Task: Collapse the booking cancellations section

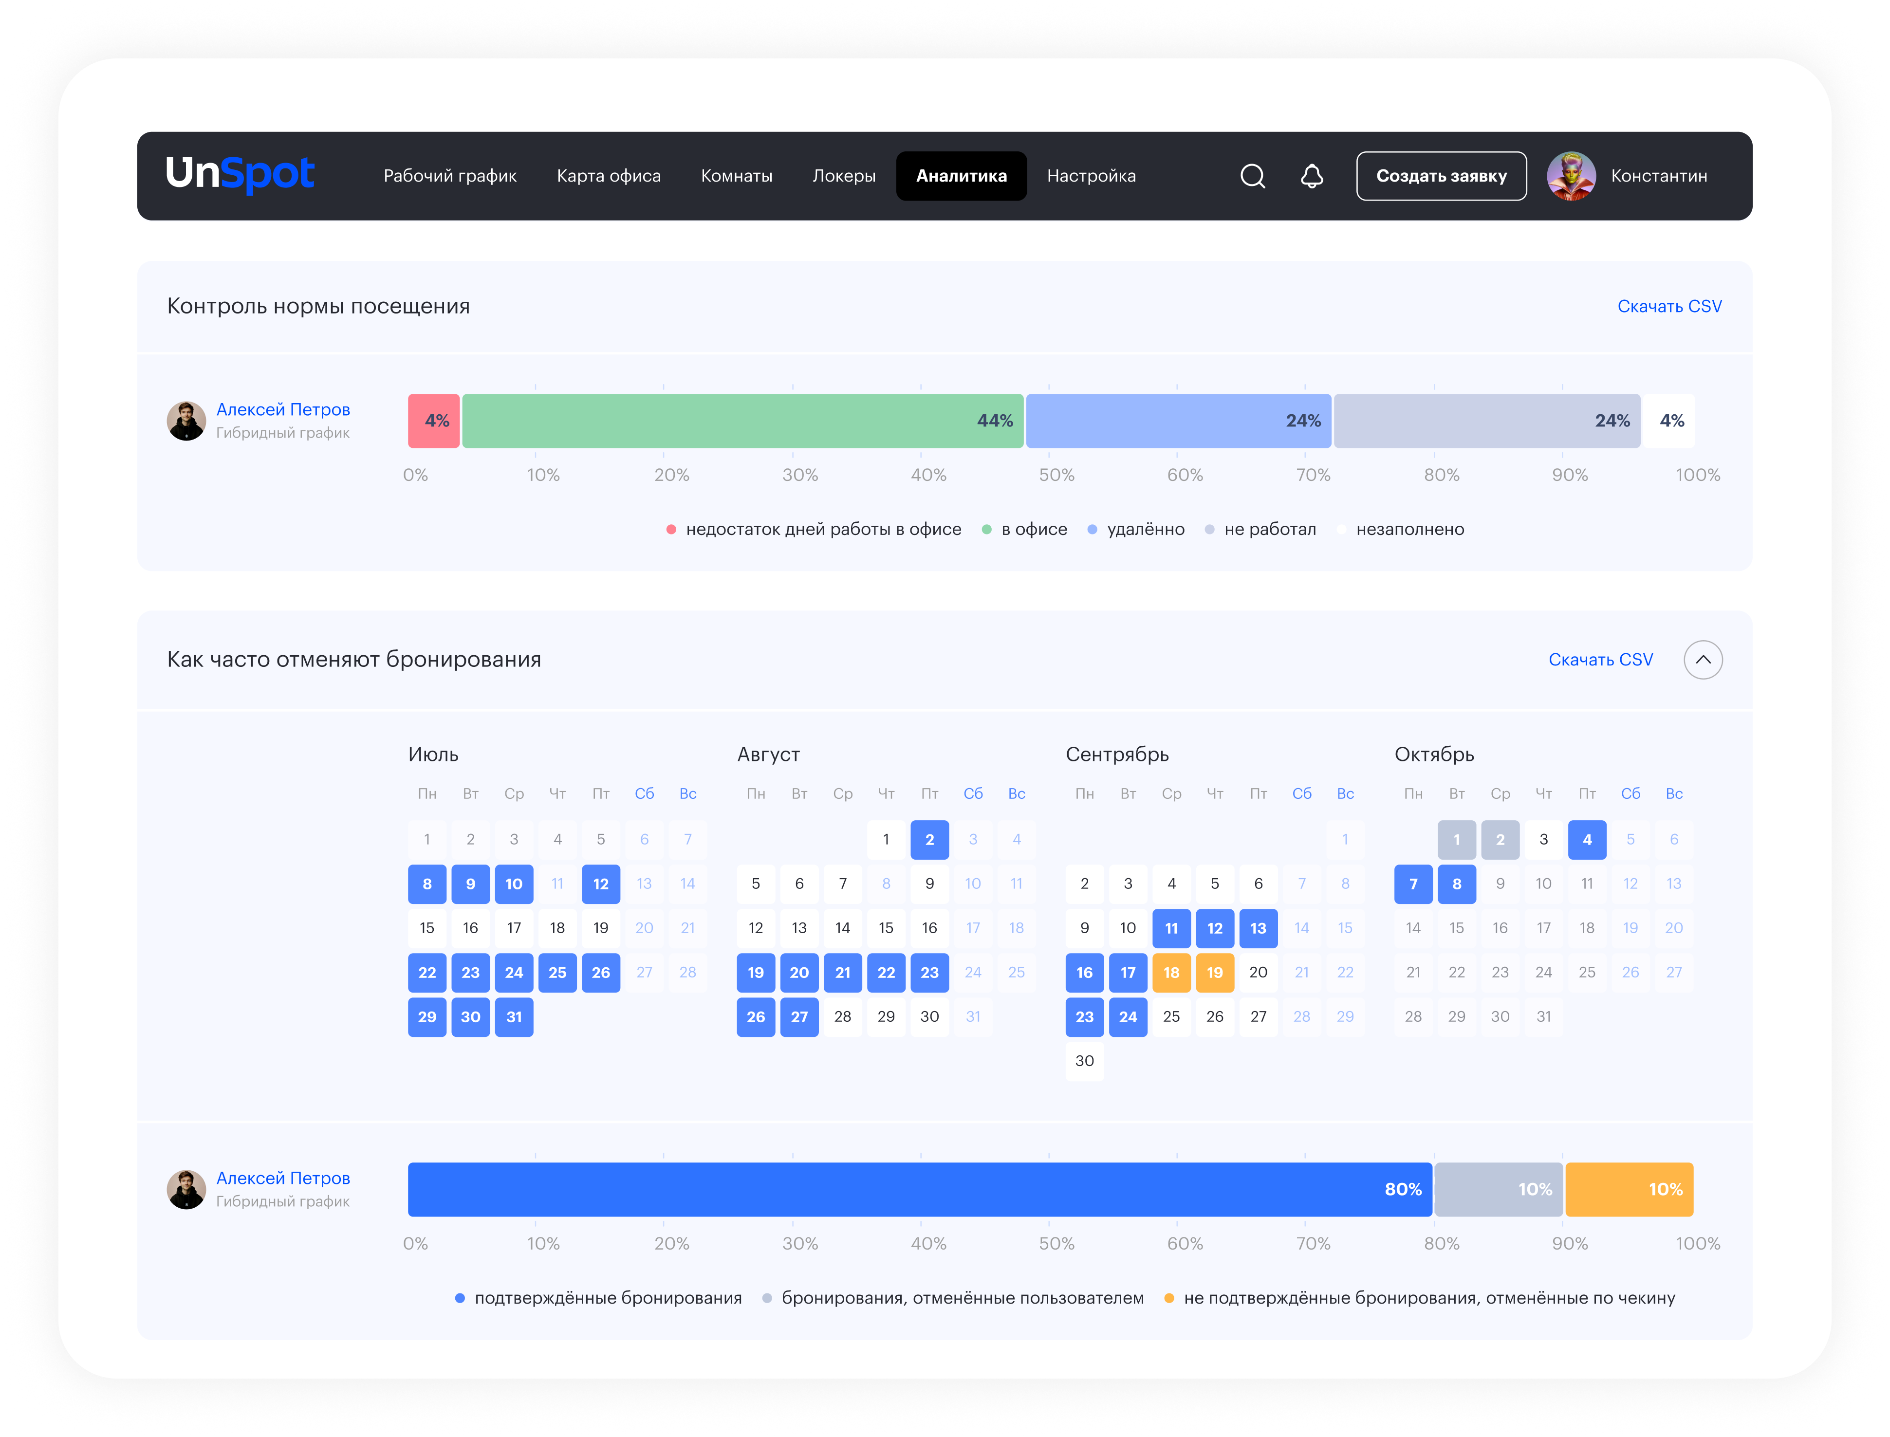Action: (x=1703, y=660)
